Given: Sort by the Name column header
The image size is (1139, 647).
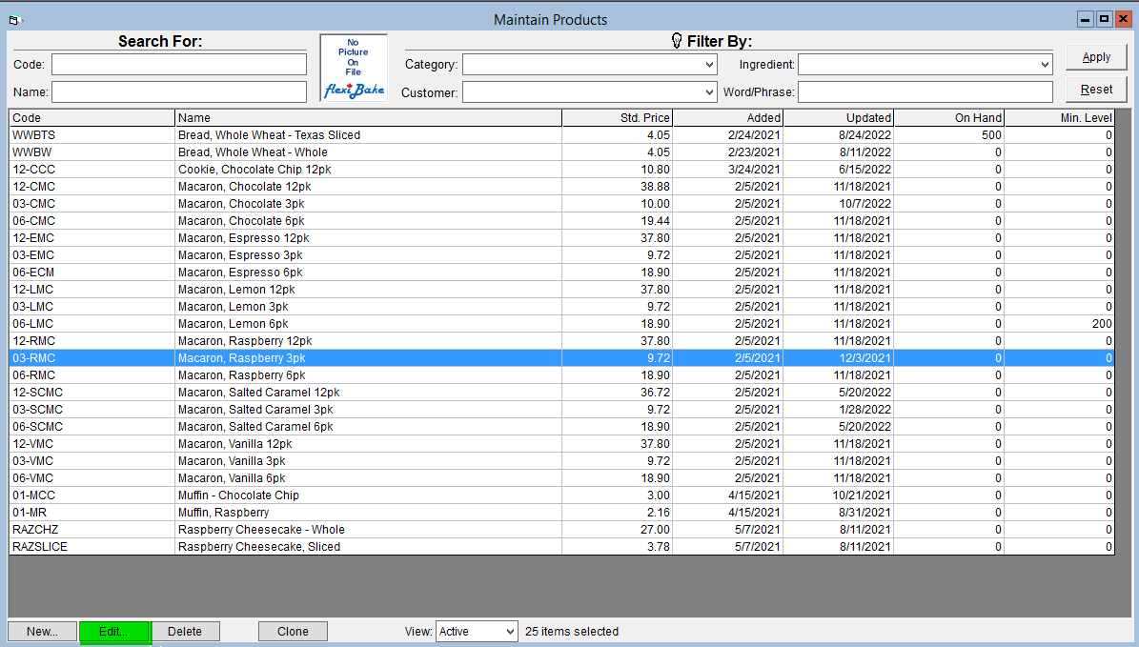Looking at the screenshot, I should tap(368, 117).
